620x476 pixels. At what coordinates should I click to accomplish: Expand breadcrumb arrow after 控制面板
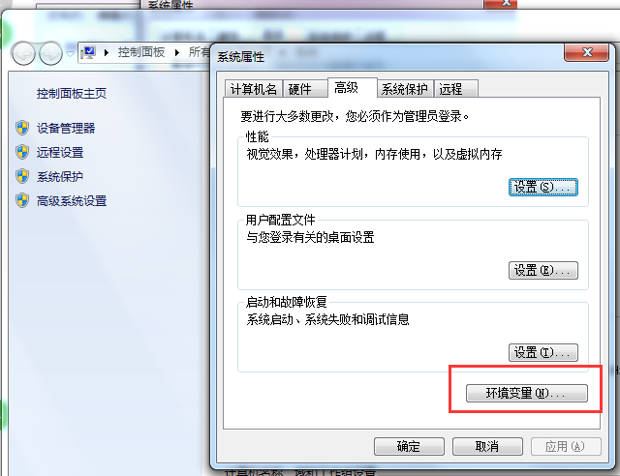(x=177, y=52)
